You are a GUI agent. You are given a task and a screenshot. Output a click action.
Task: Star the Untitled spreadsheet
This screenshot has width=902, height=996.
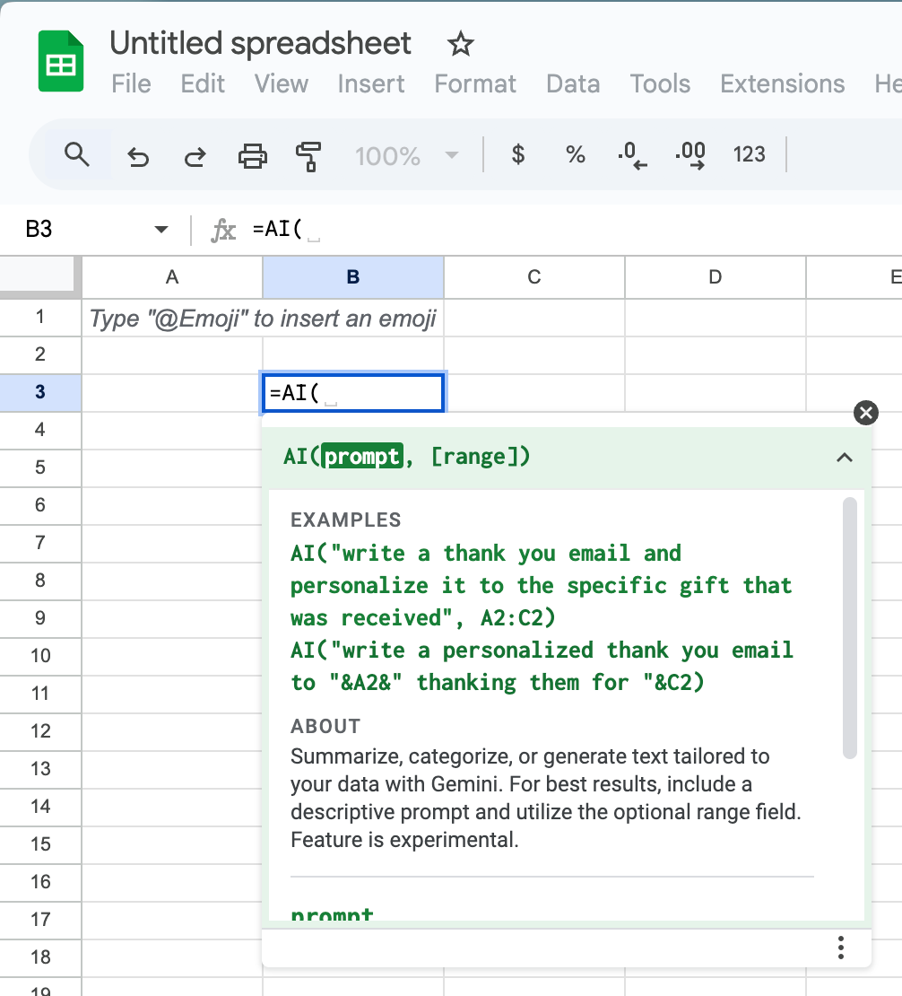click(460, 44)
